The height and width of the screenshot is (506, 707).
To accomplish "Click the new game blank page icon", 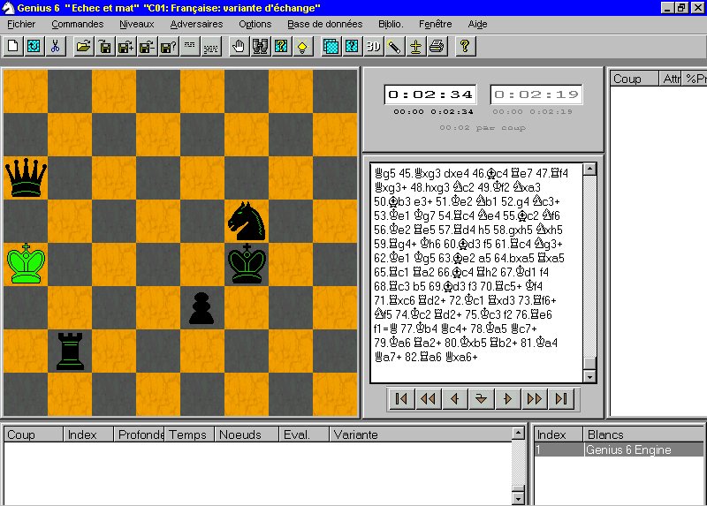I will [13, 47].
